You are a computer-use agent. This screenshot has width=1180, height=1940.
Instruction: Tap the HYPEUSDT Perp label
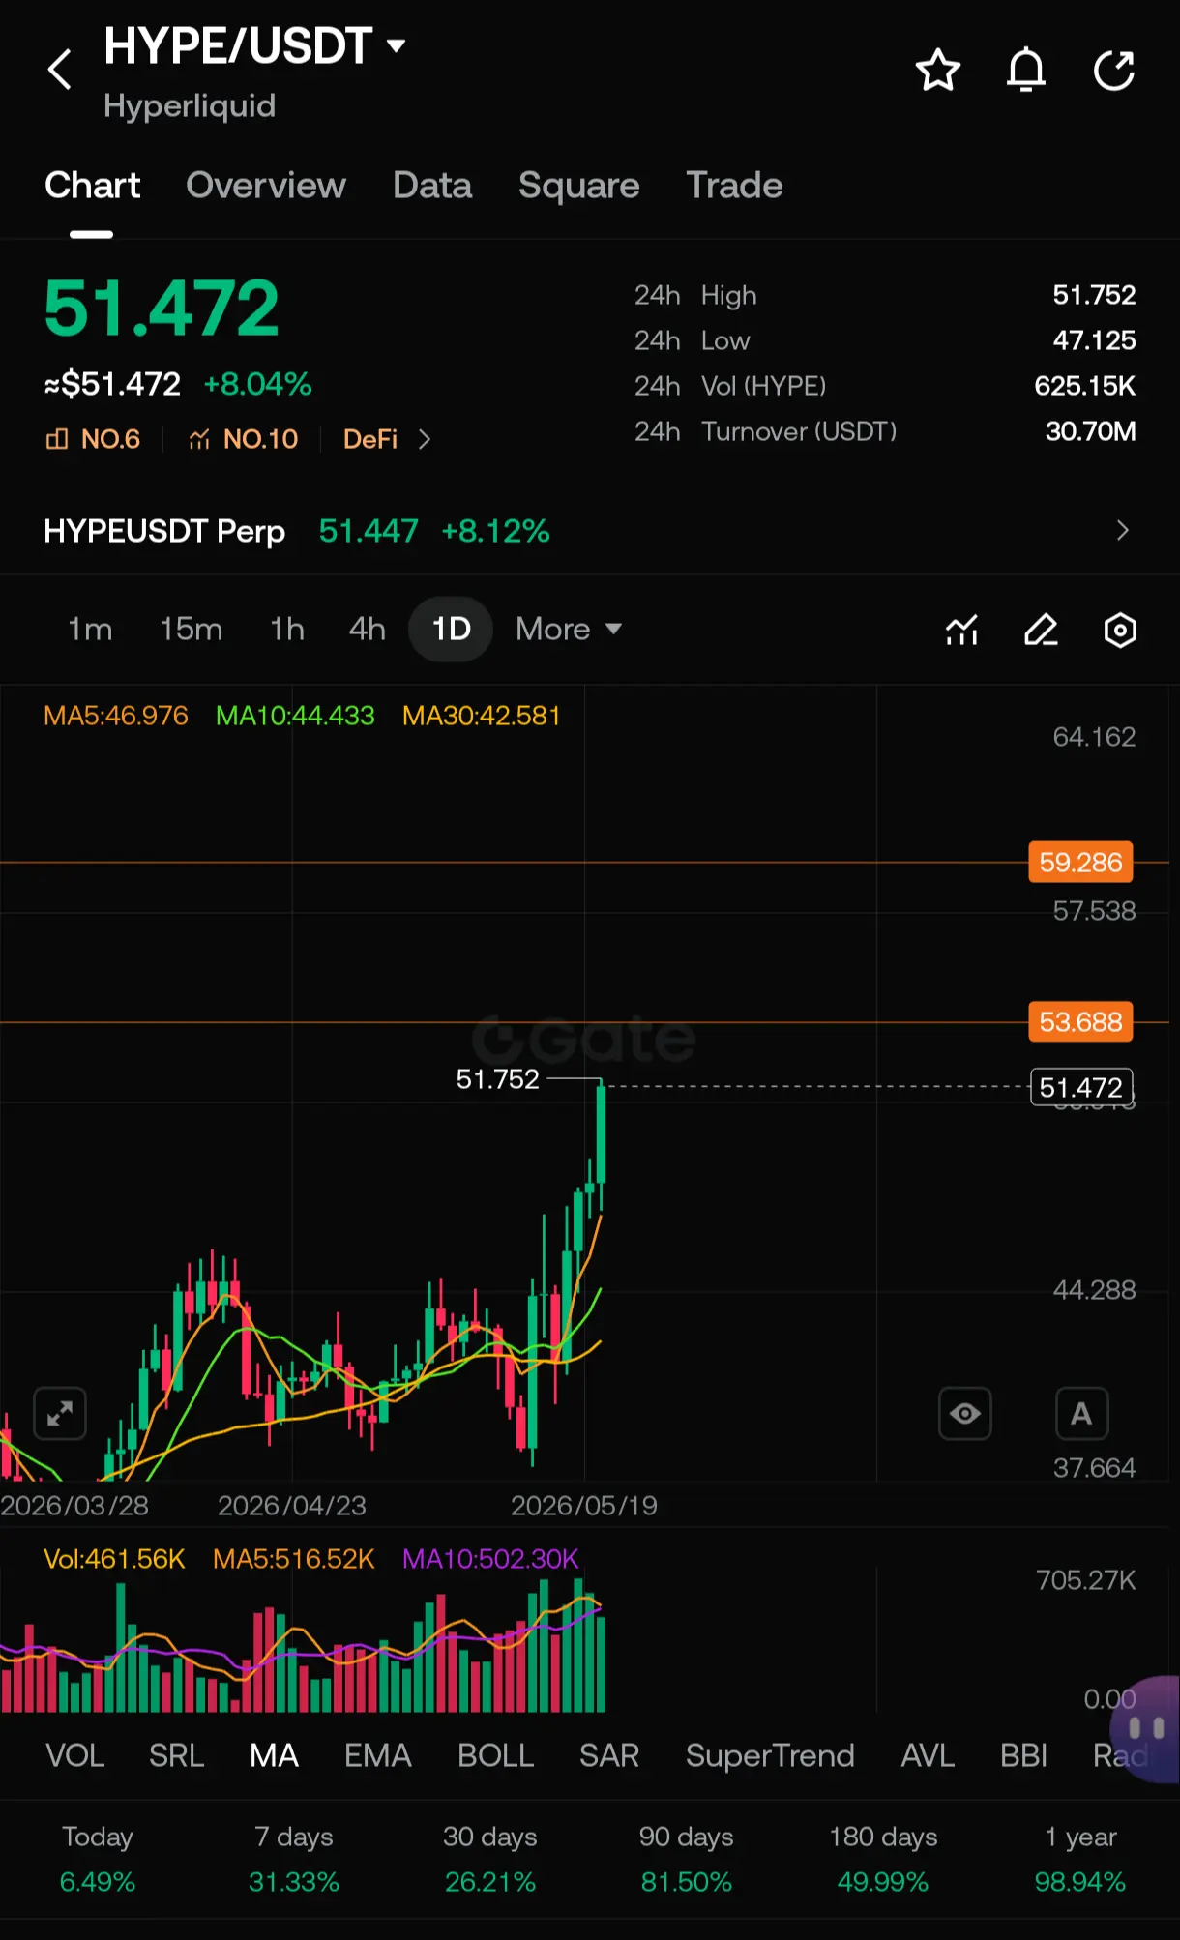164,531
